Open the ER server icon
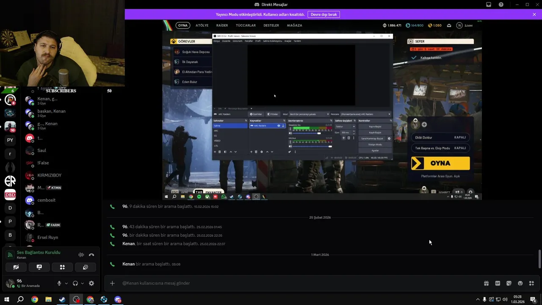 pyautogui.click(x=10, y=181)
